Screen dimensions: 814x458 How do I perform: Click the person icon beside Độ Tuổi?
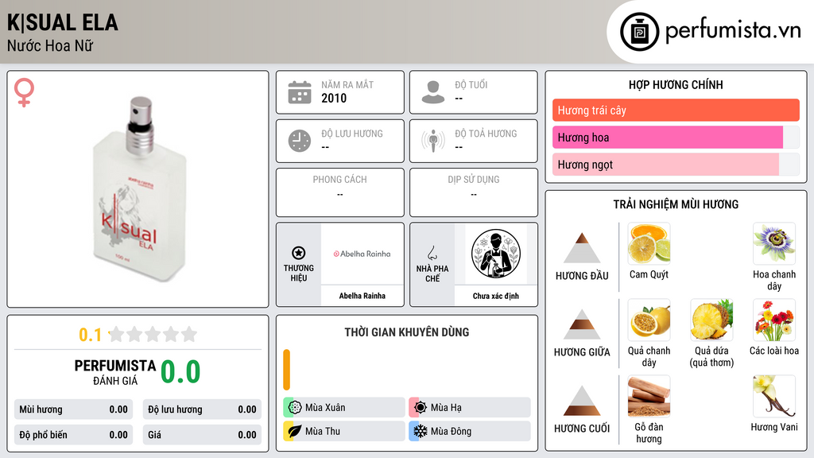tap(433, 92)
